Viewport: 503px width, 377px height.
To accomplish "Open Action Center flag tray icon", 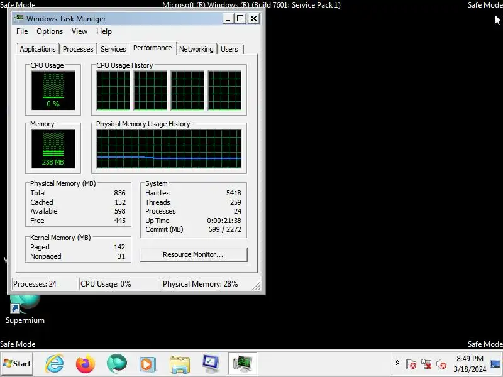I will [411, 364].
